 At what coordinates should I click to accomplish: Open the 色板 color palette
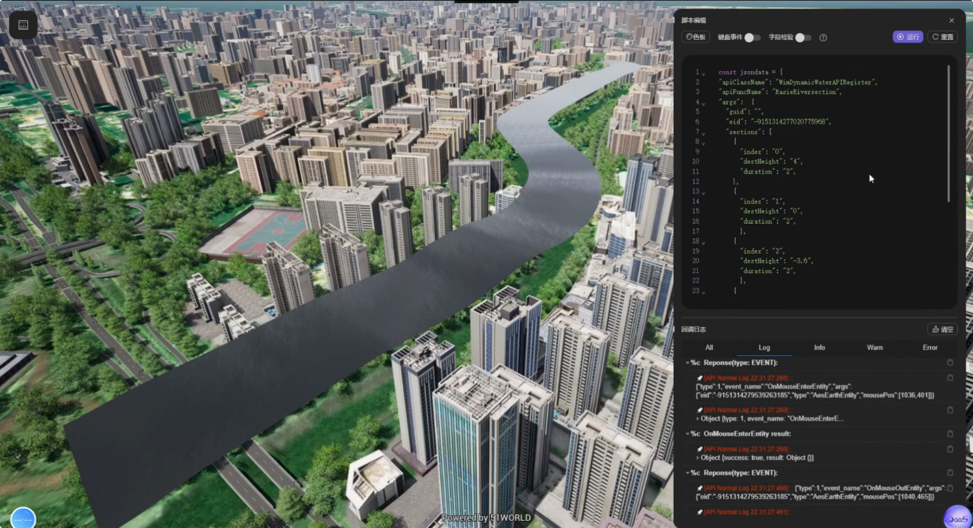click(x=695, y=37)
